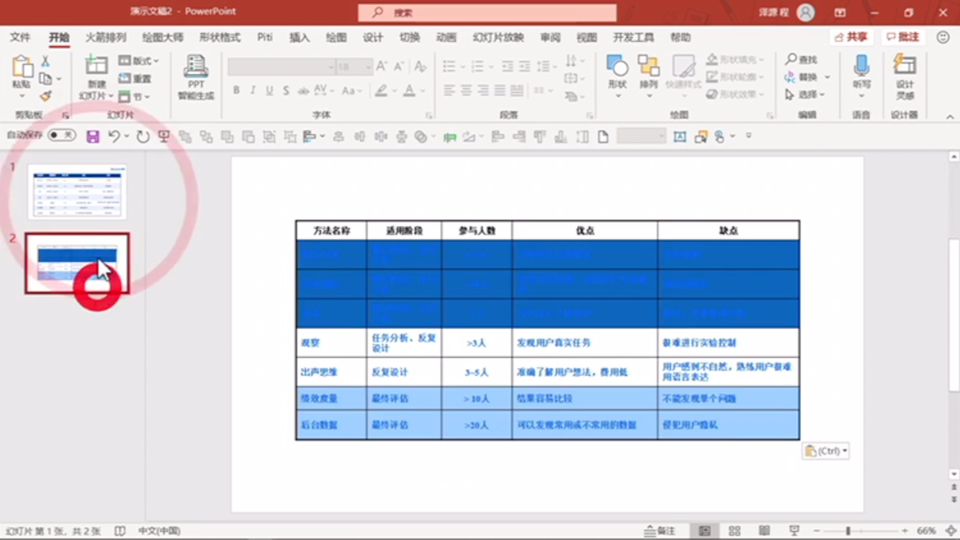This screenshot has width=960, height=540.
Task: Switch to the View (视图) tab
Action: click(x=587, y=37)
